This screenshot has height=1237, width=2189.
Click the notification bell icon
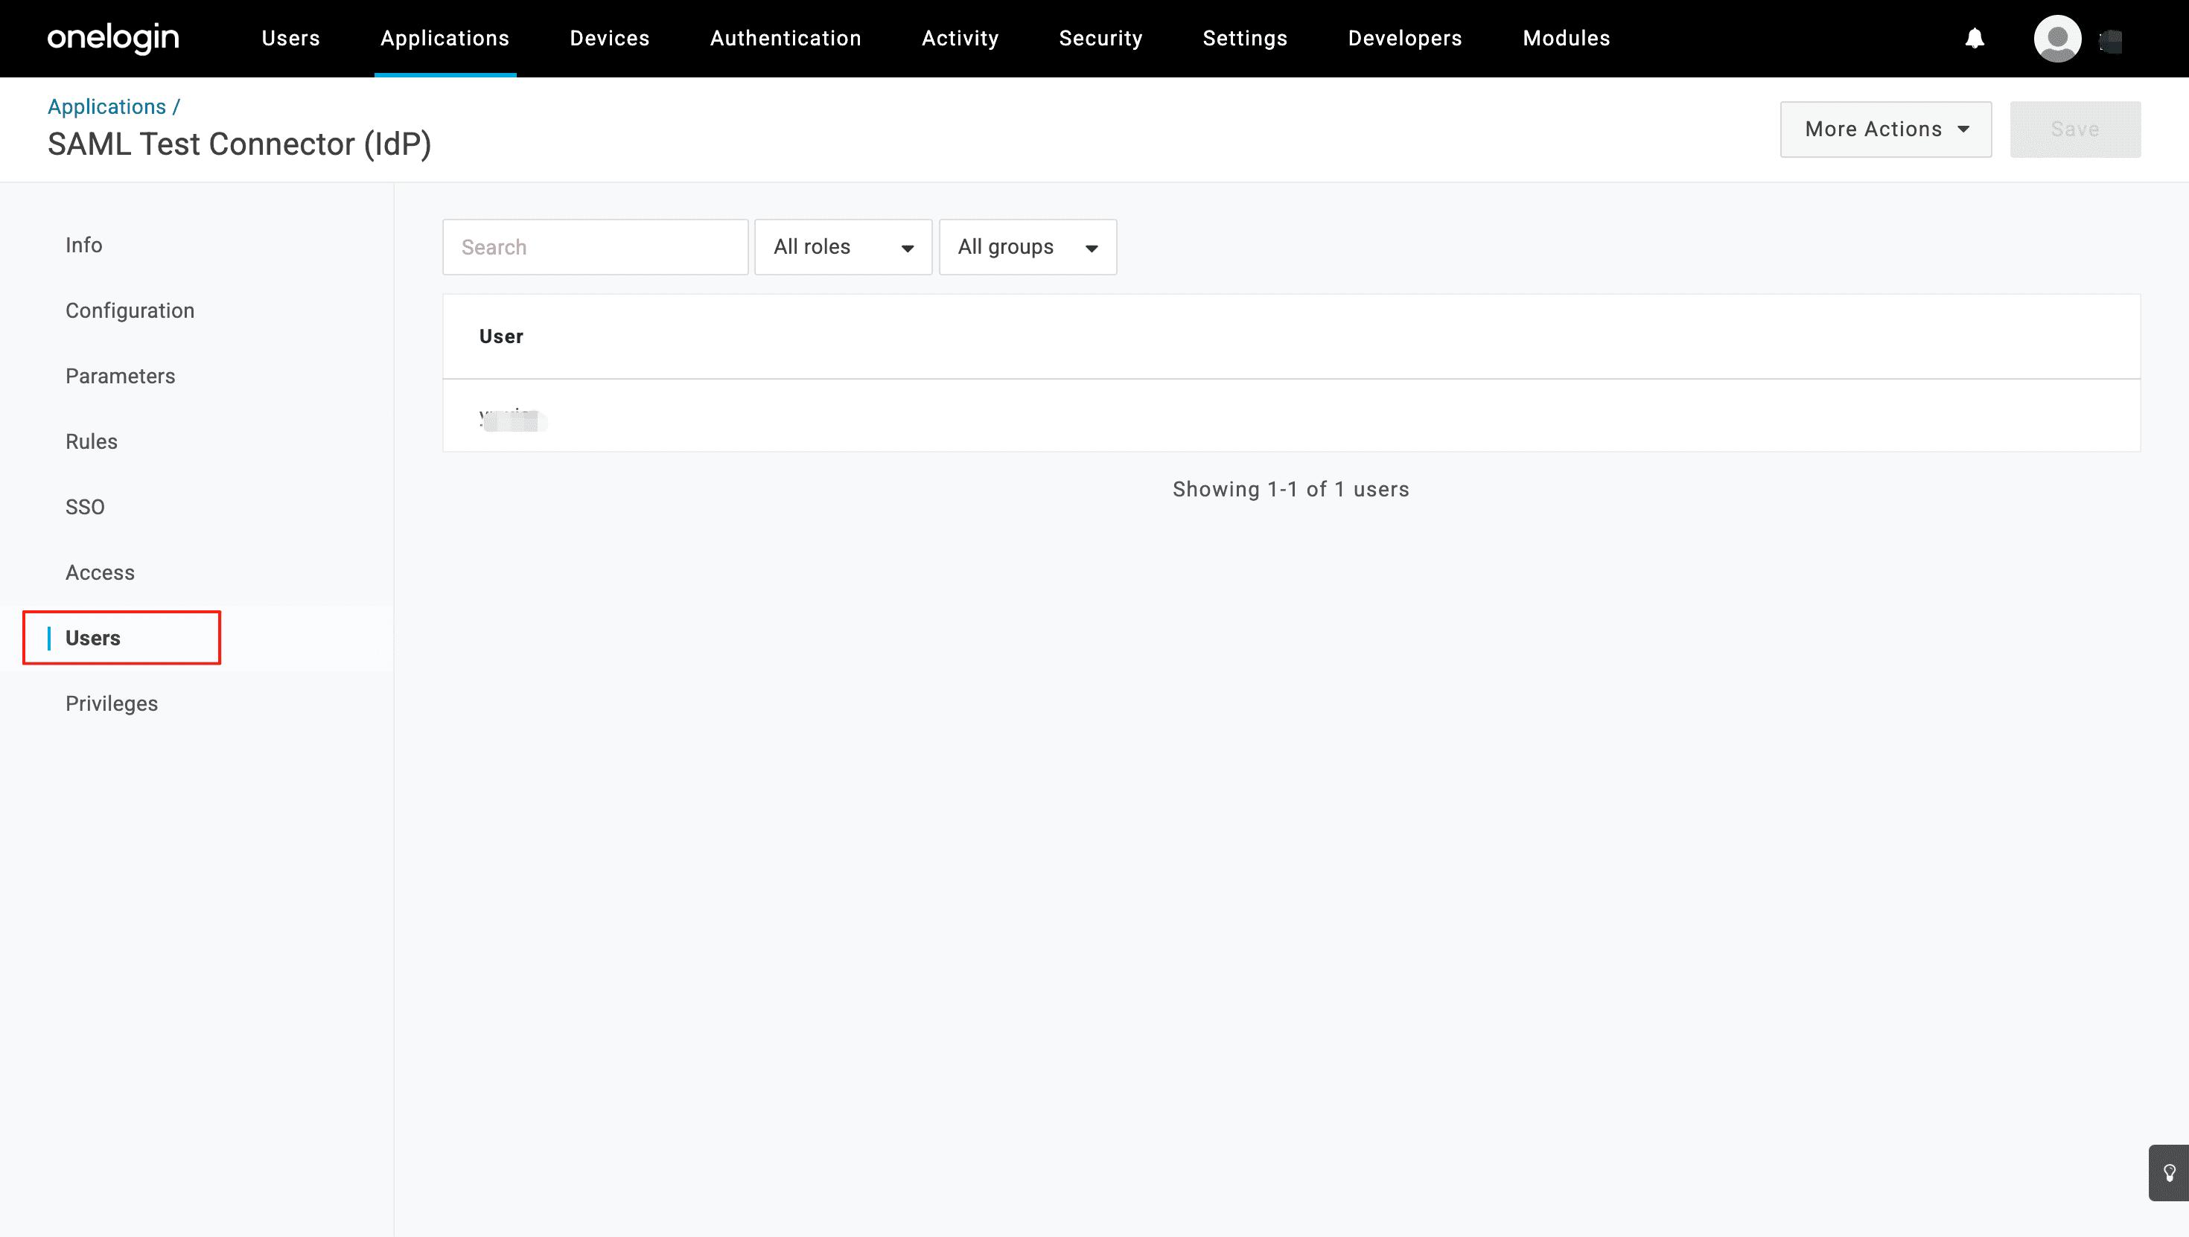click(x=1974, y=38)
